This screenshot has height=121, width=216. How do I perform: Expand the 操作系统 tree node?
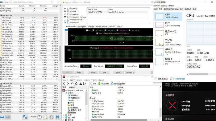(x=64, y=118)
